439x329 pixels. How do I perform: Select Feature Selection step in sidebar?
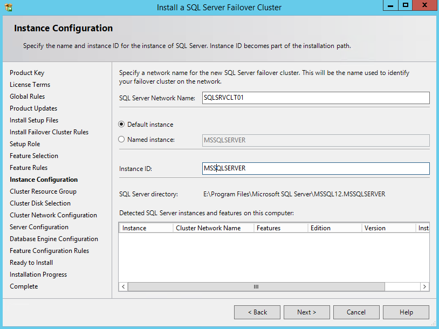34,156
